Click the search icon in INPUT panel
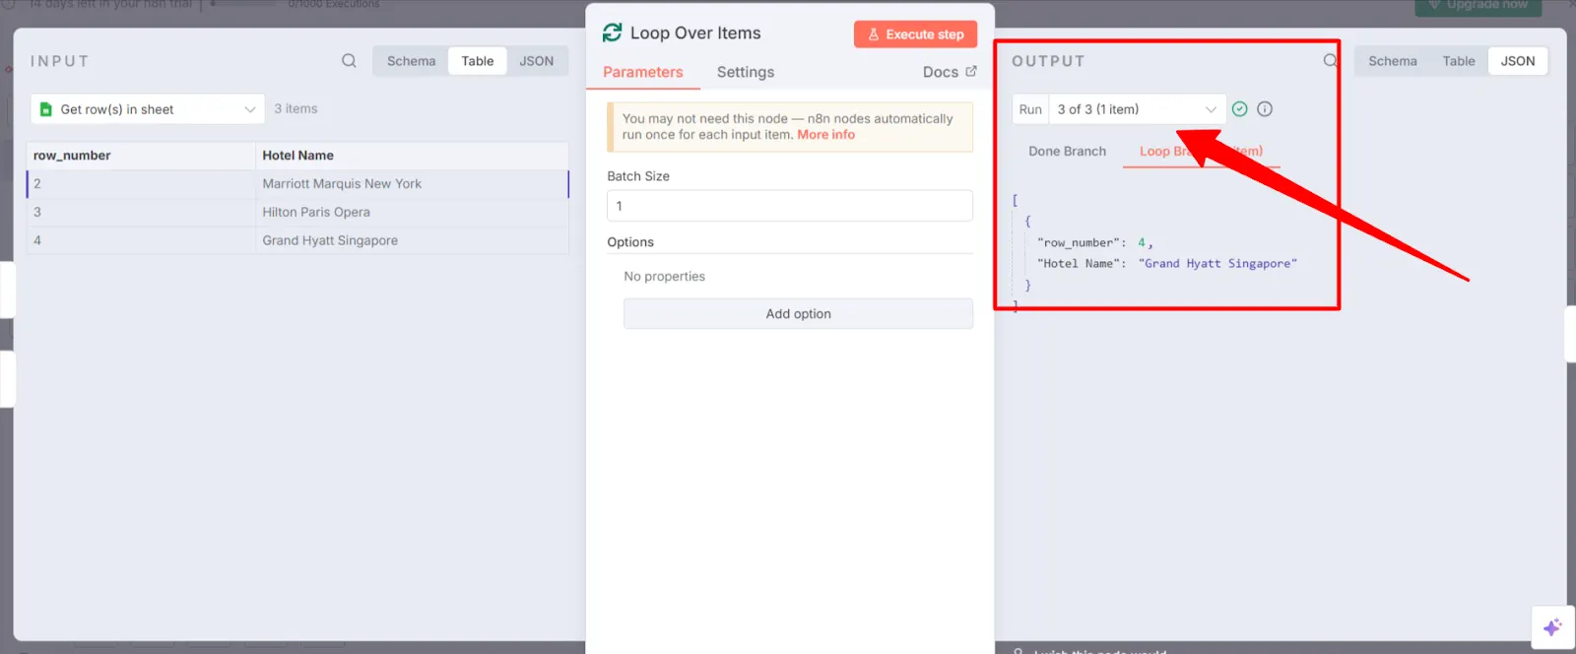1576x654 pixels. coord(349,61)
